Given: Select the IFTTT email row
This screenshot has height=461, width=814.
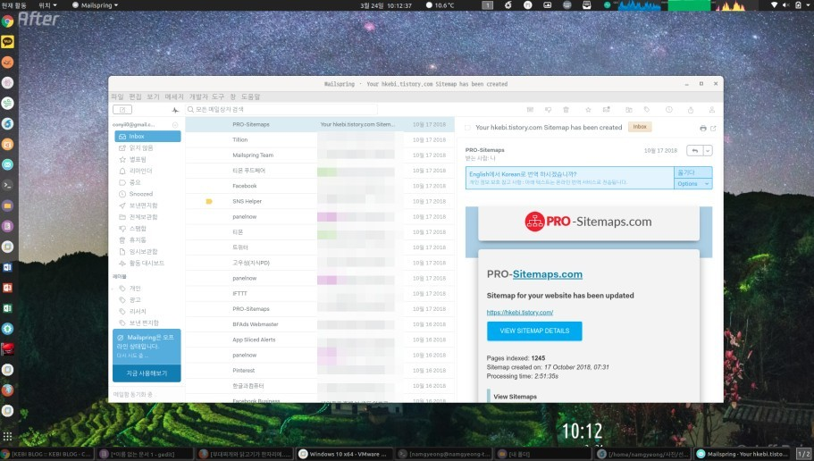Looking at the screenshot, I should tap(320, 294).
